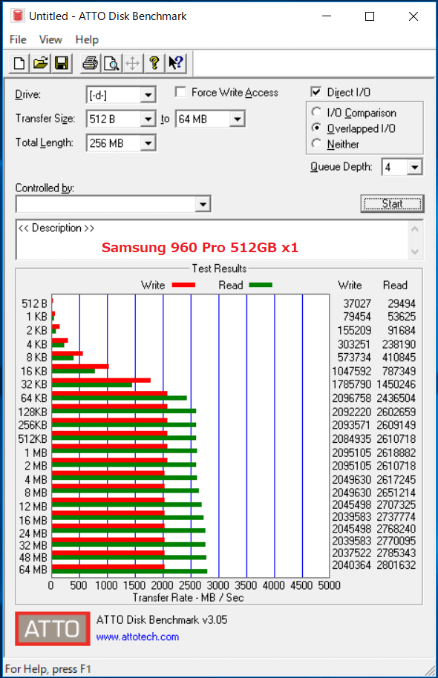Click the Description scrollbar down arrow

tap(415, 251)
